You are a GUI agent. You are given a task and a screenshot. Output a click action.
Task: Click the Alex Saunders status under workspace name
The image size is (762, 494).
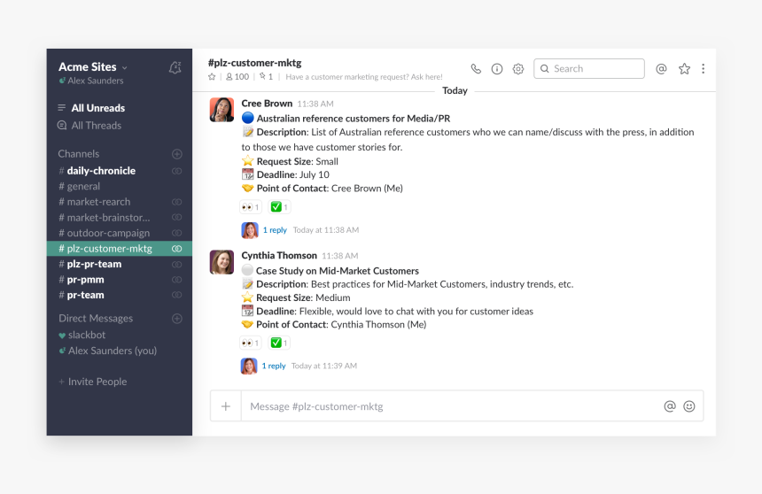[91, 81]
